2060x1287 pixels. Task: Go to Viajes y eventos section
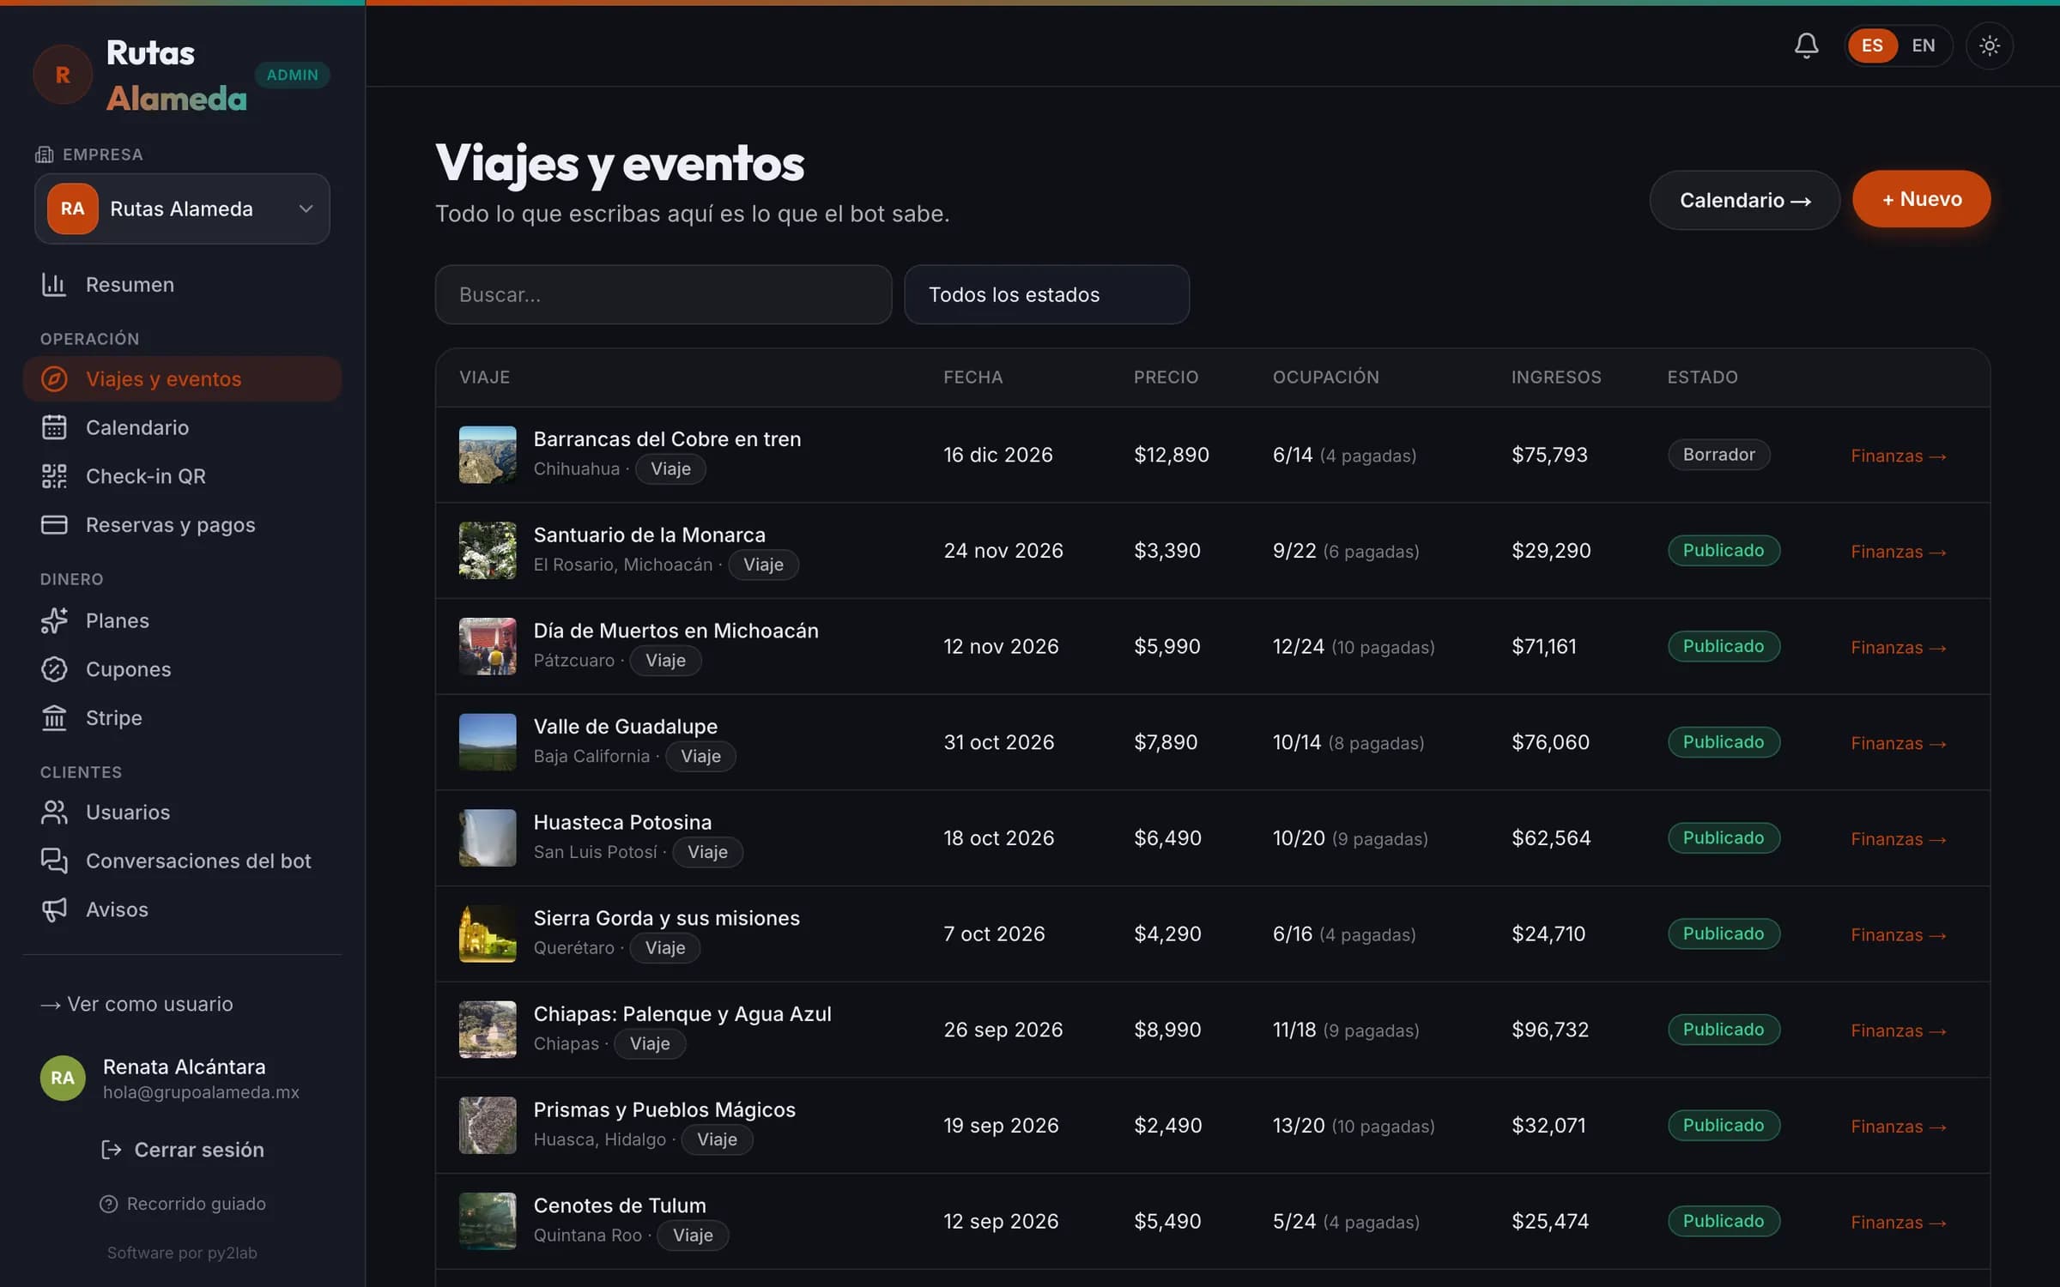[182, 378]
